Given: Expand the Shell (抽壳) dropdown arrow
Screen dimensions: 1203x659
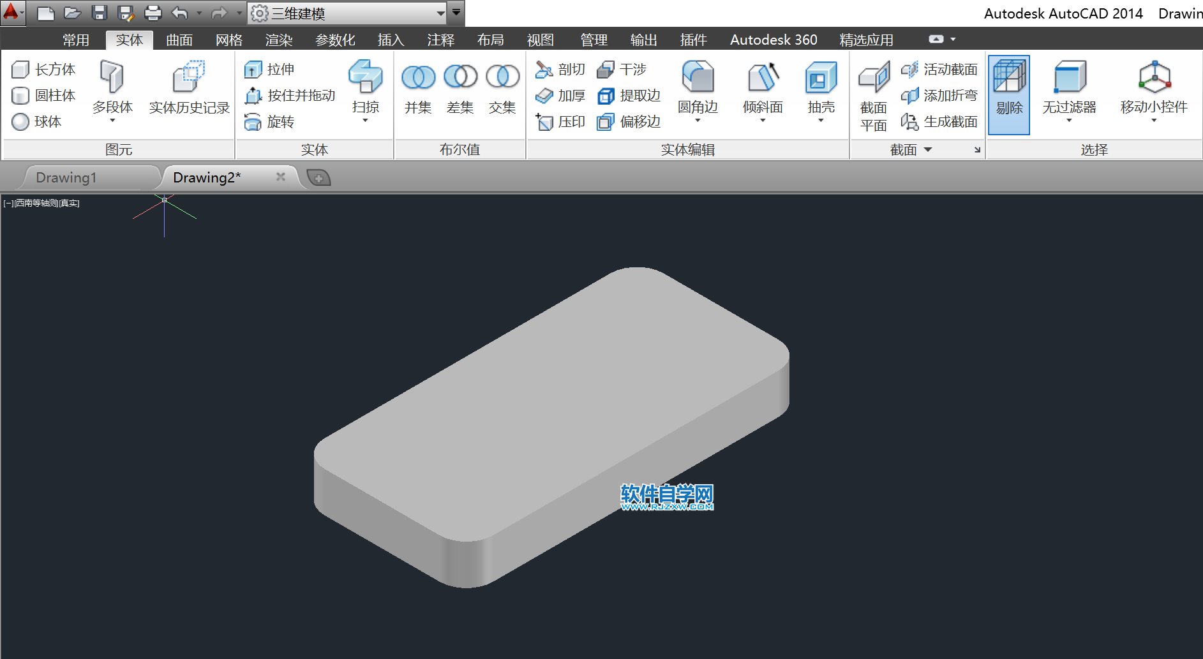Looking at the screenshot, I should [x=821, y=121].
